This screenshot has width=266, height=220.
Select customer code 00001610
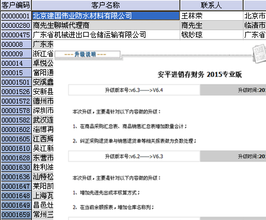(x=16, y=148)
